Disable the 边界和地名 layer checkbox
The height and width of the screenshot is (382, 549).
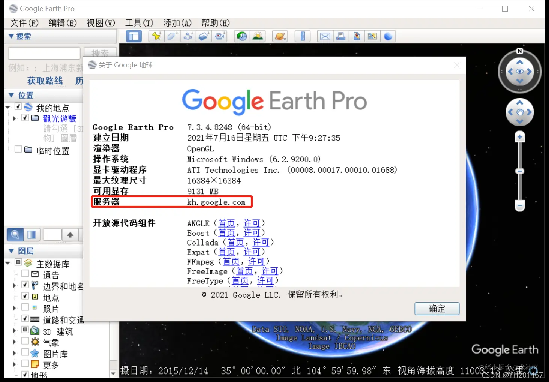pos(25,285)
